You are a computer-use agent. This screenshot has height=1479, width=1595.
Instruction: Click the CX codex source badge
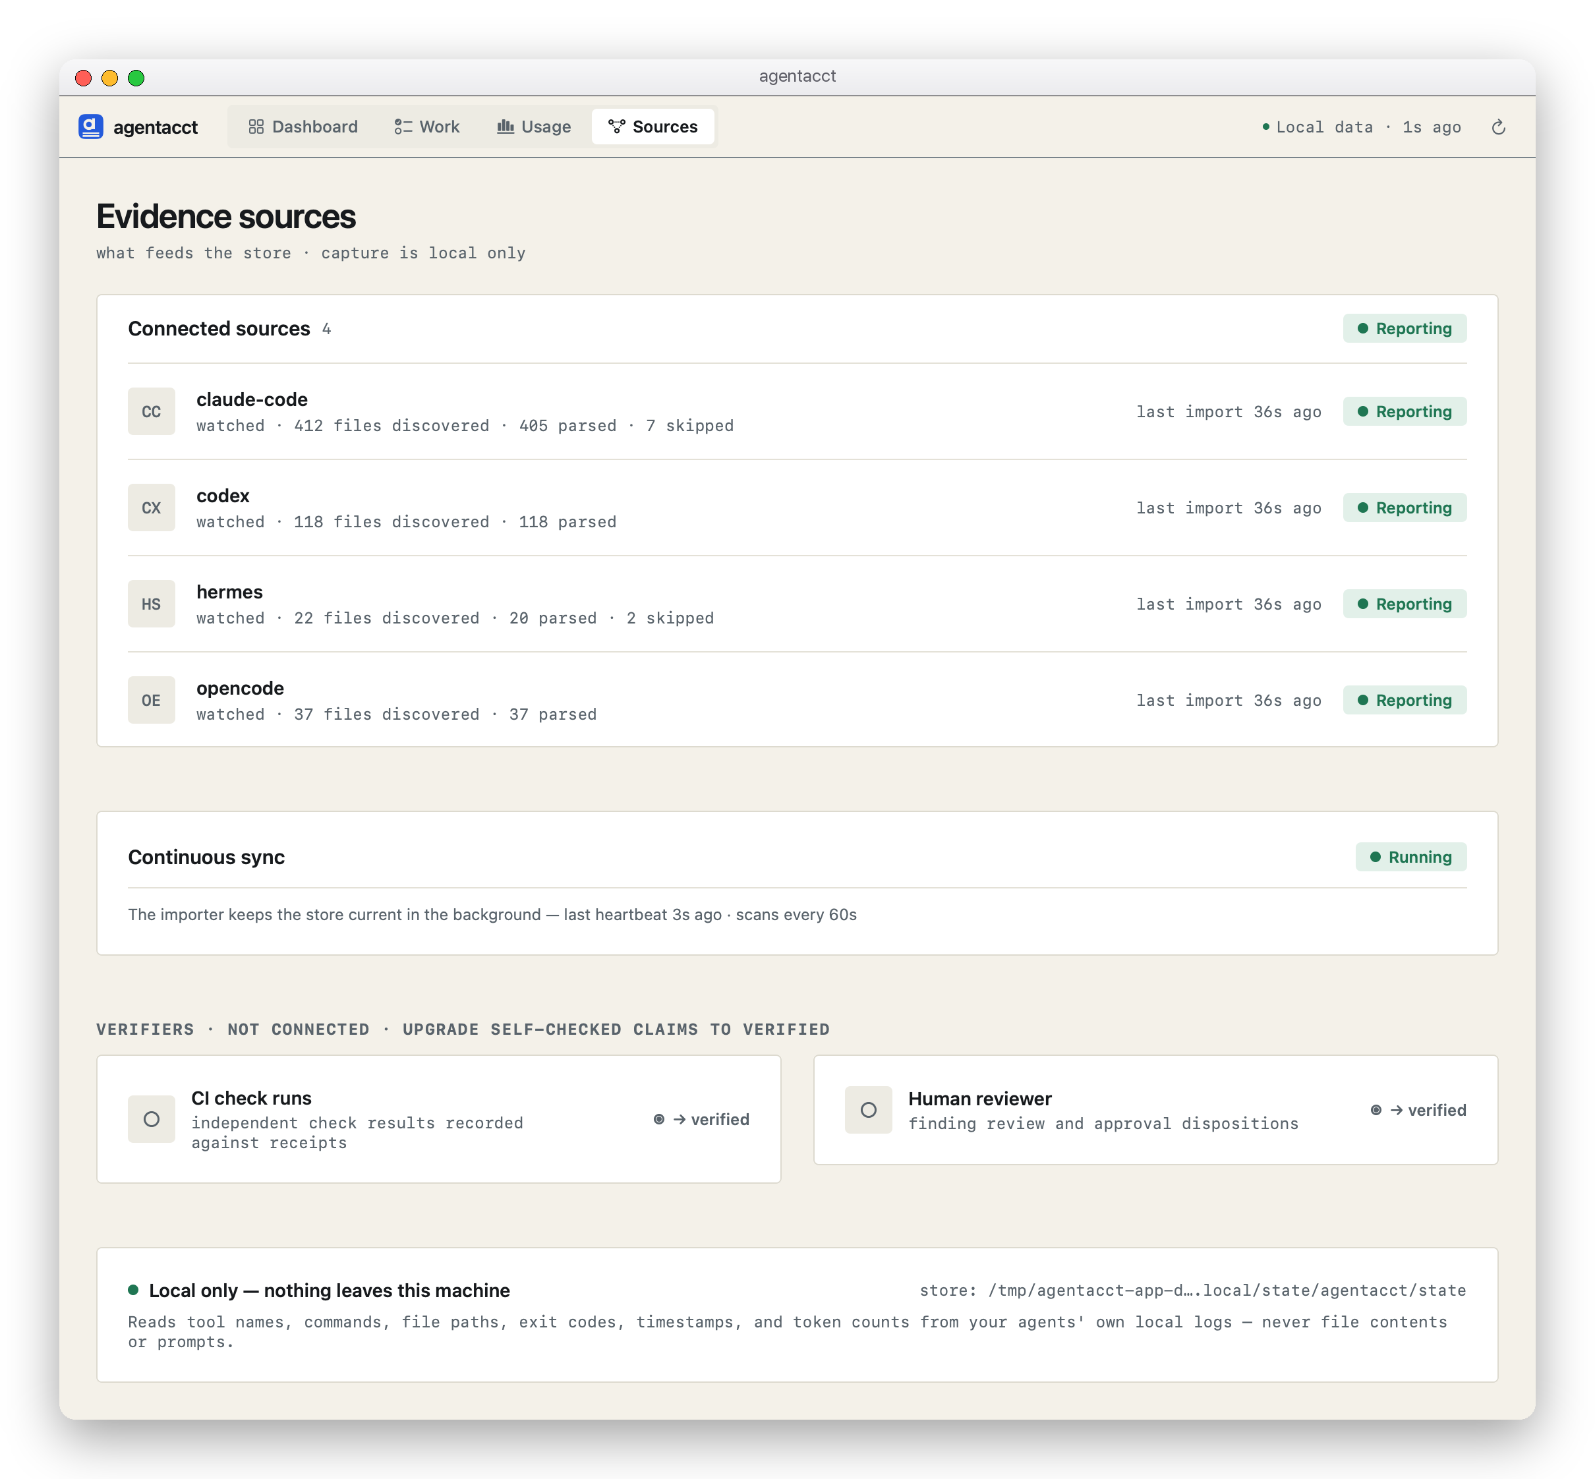click(x=151, y=507)
